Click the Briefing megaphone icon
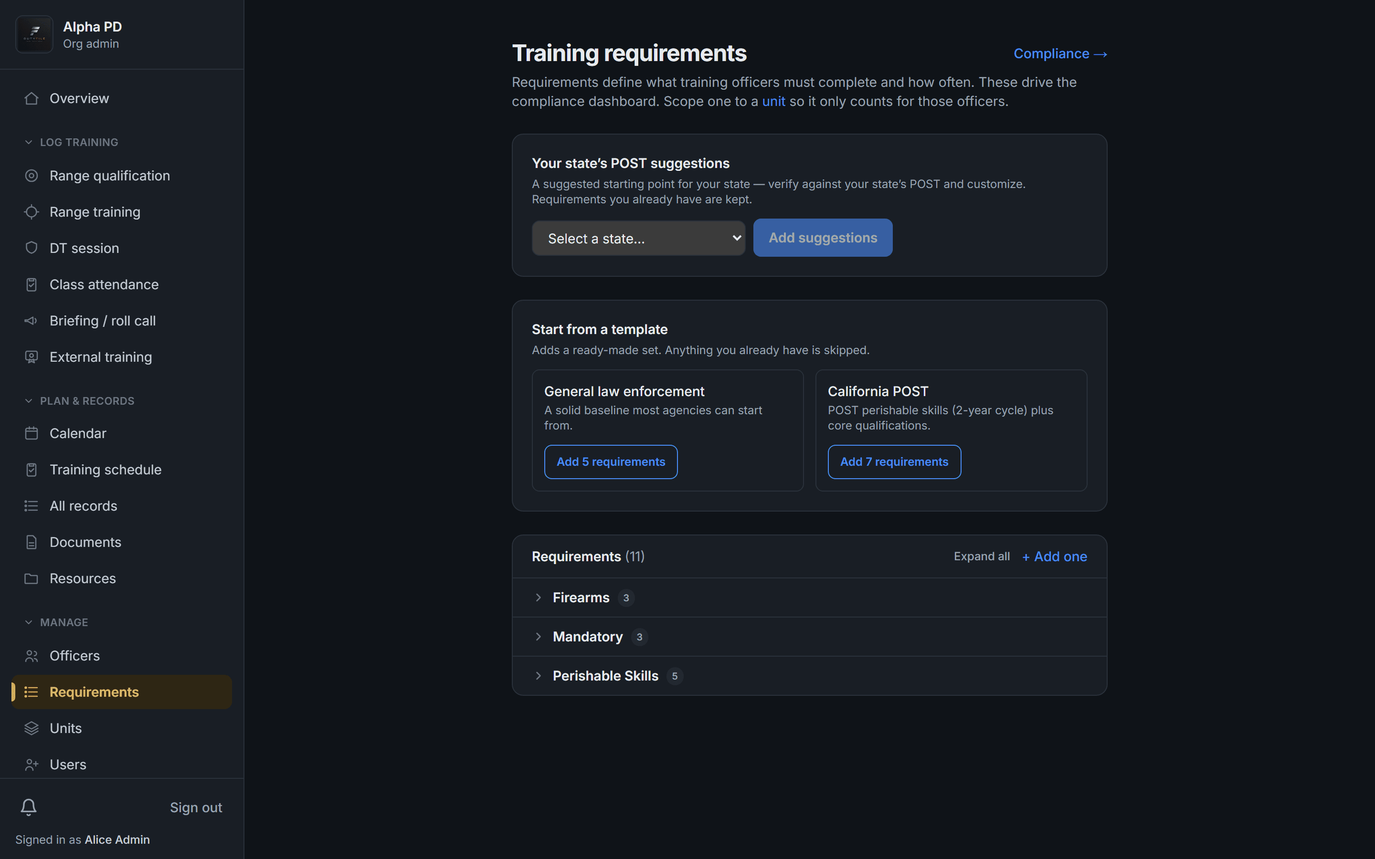This screenshot has height=859, width=1375. point(31,321)
